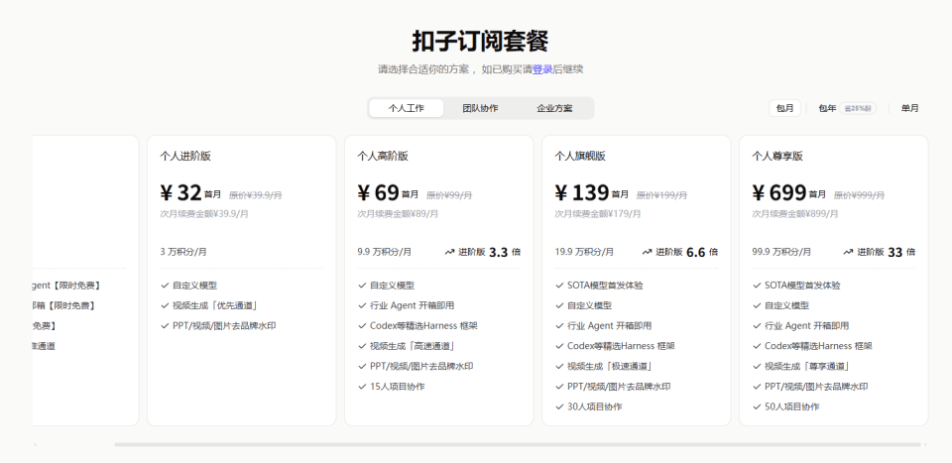The width and height of the screenshot is (952, 463).
Task: Click the ¥ 69 price
Action: pos(378,193)
